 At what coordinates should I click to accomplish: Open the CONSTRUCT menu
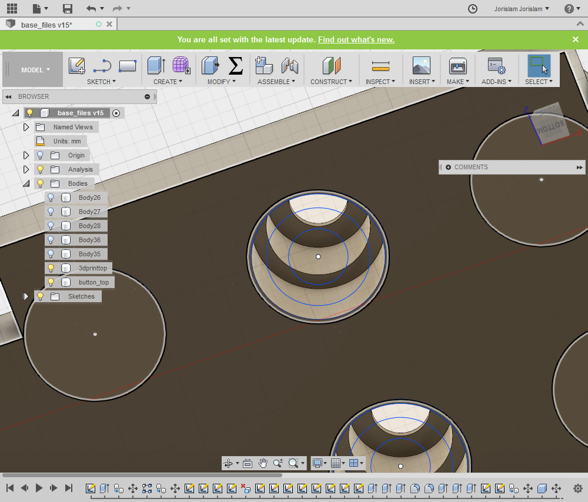tap(331, 81)
